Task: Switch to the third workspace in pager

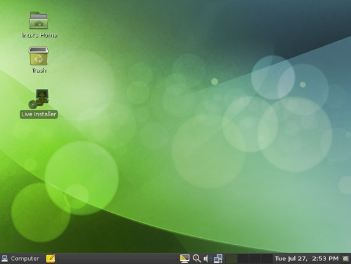Action: 255,259
